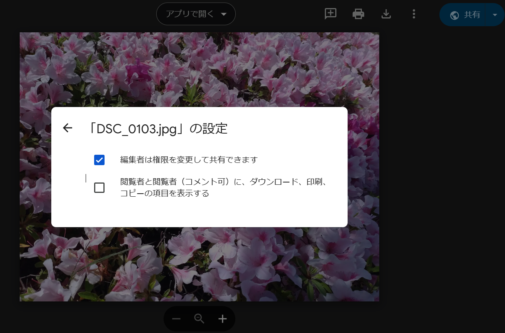This screenshot has height=333, width=505.
Task: Click the text starting '閲覧者と閲覧者（コメント可）に'
Action: point(224,187)
